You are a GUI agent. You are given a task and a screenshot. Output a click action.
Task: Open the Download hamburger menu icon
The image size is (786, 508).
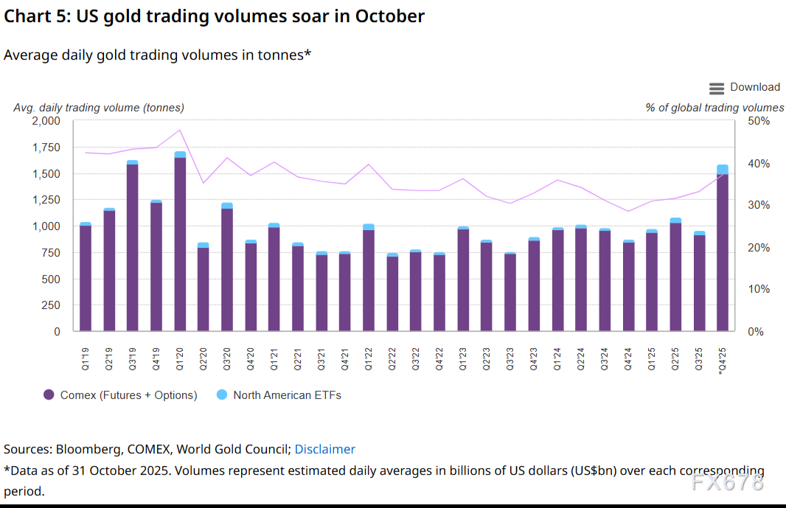click(717, 88)
